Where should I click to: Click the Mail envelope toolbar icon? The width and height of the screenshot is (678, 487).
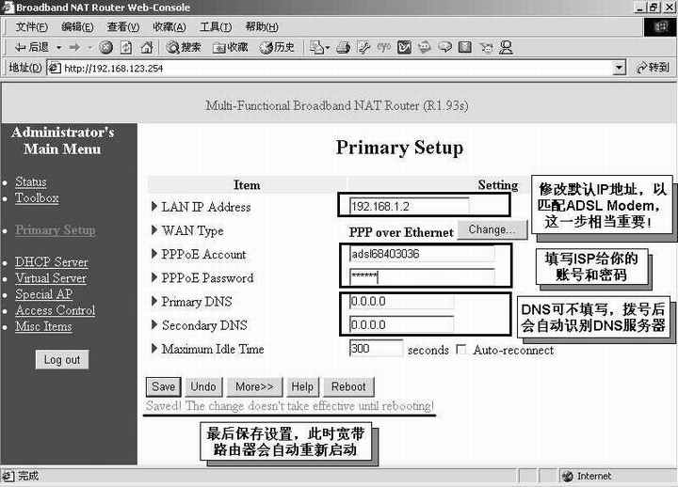tap(317, 48)
